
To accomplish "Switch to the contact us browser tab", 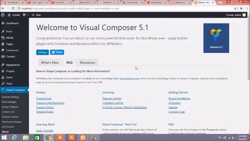I will 180,3.
